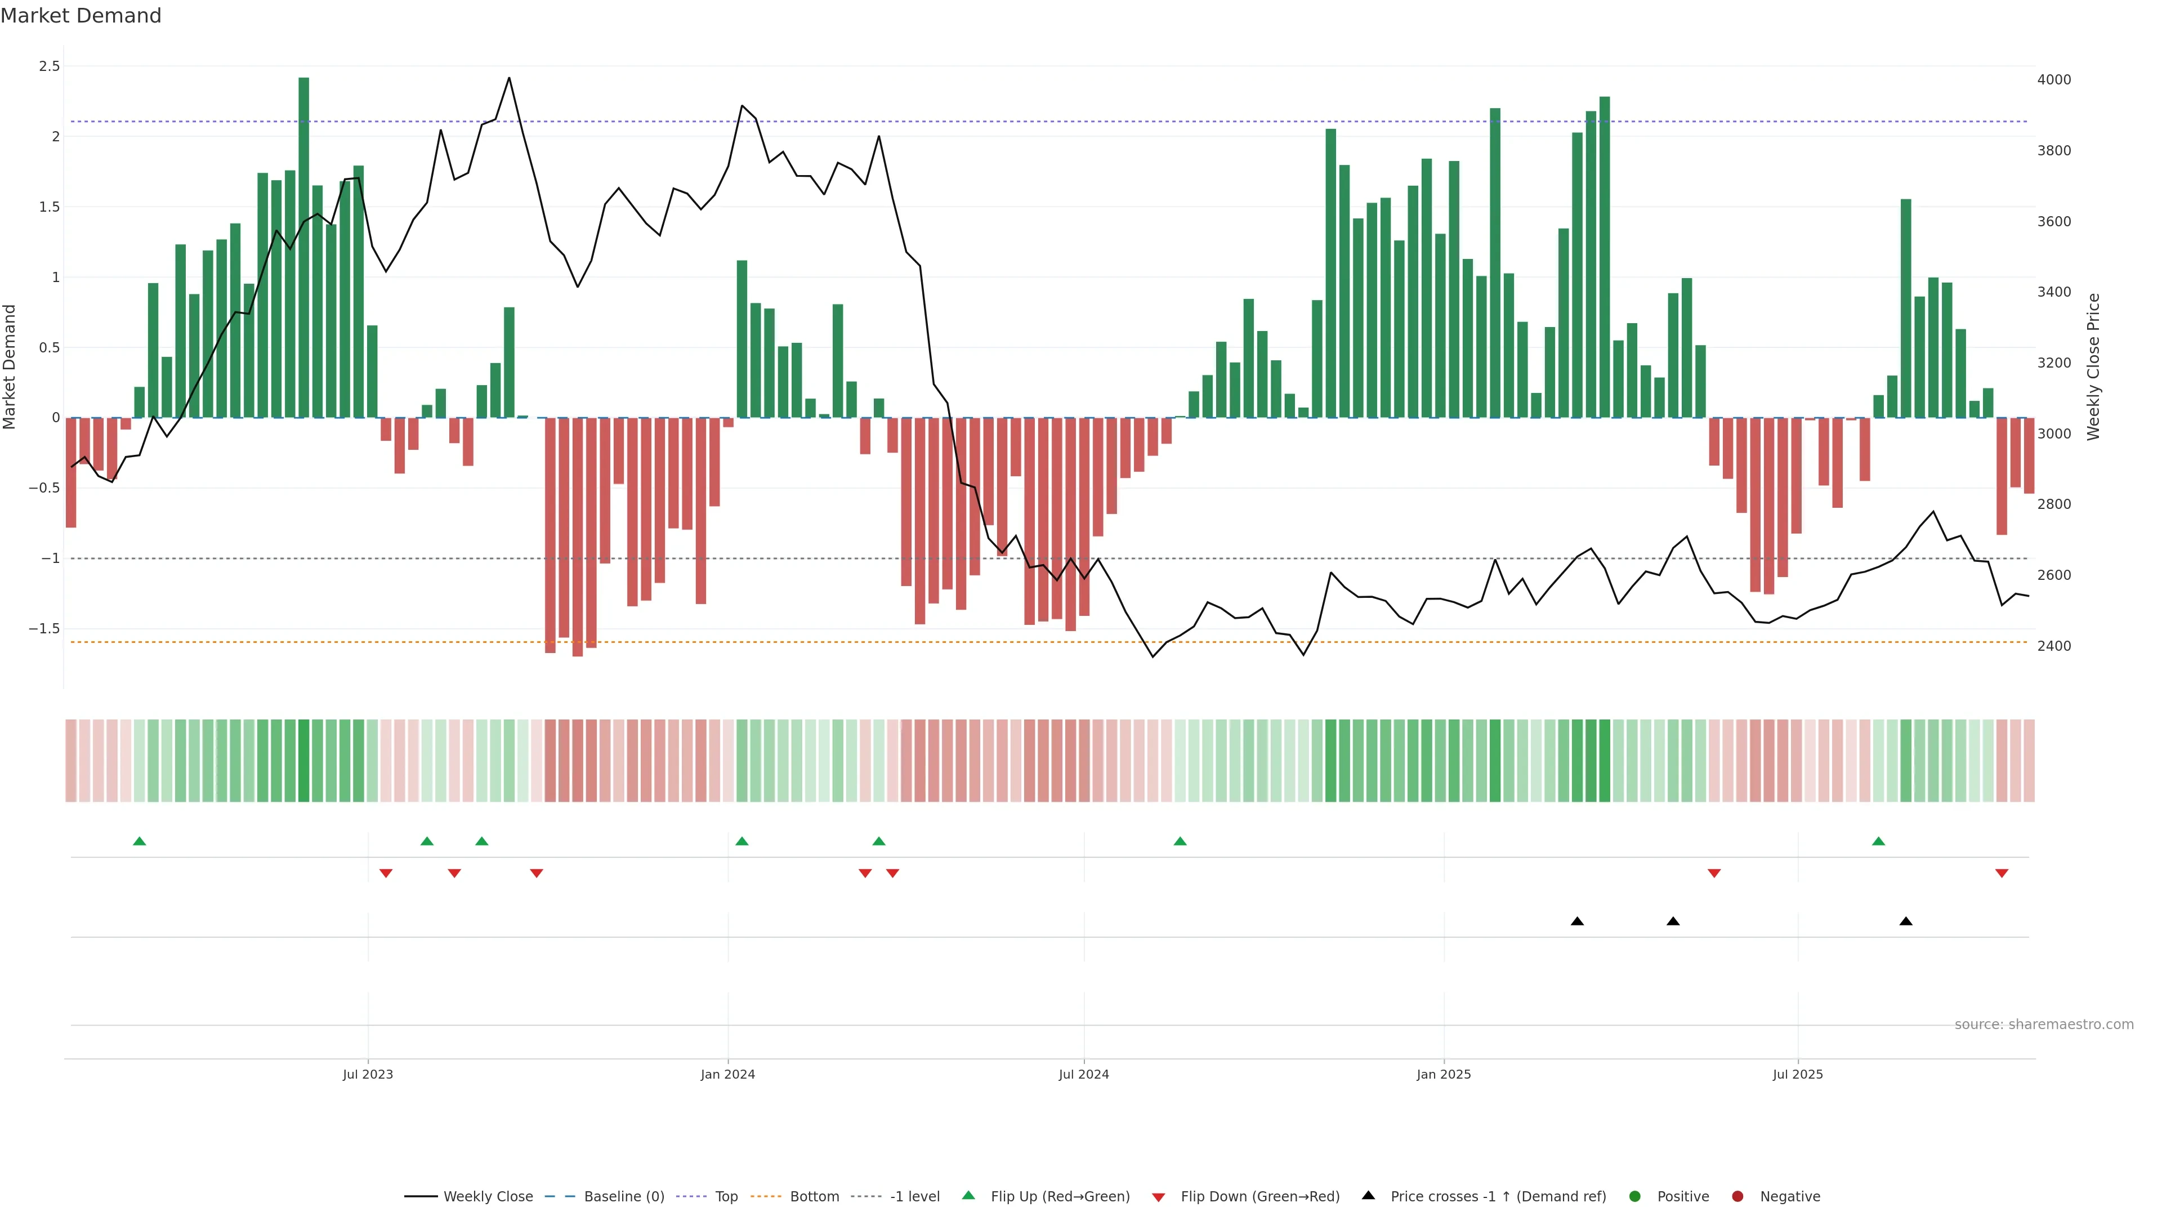This screenshot has height=1216, width=2162.
Task: Click the Market Demand chart title
Action: pyautogui.click(x=81, y=16)
